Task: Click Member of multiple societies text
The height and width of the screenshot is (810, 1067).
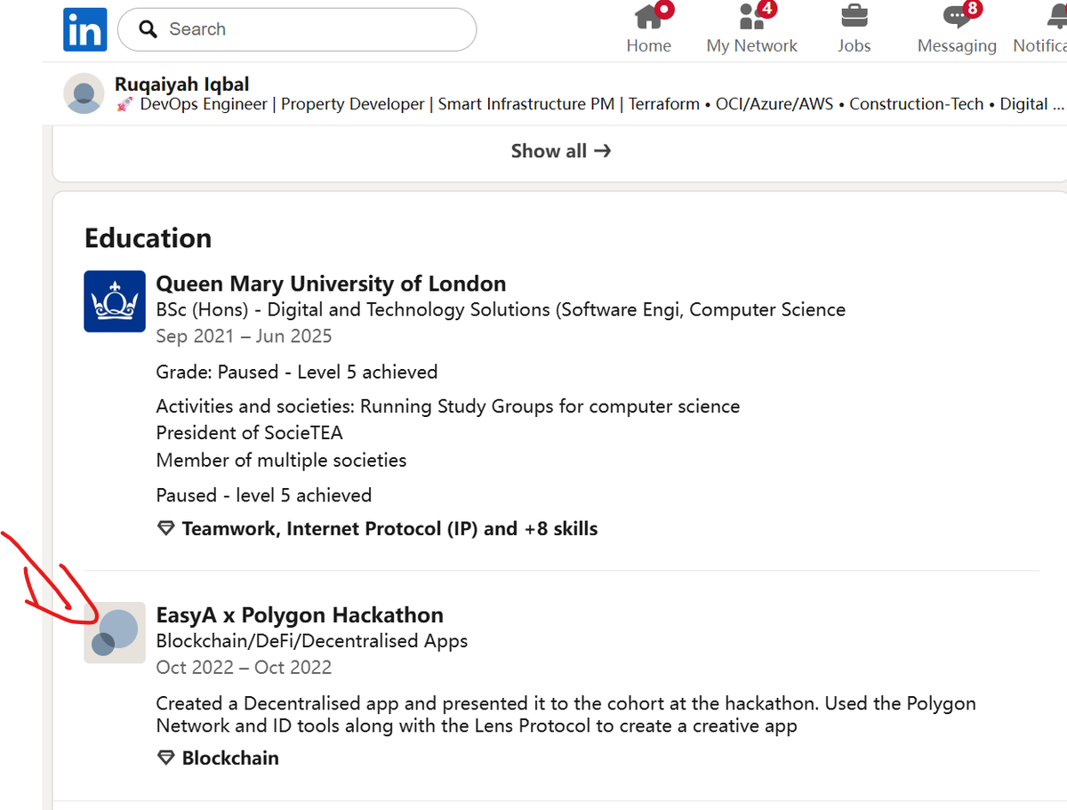Action: pos(281,460)
